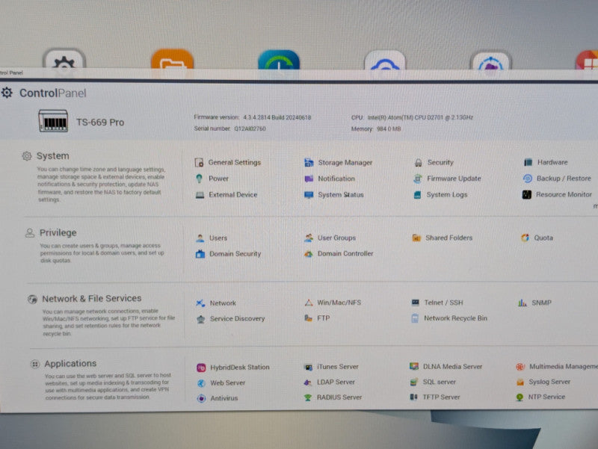Click the Backup / Restore icon
This screenshot has width=598, height=449.
pos(528,179)
